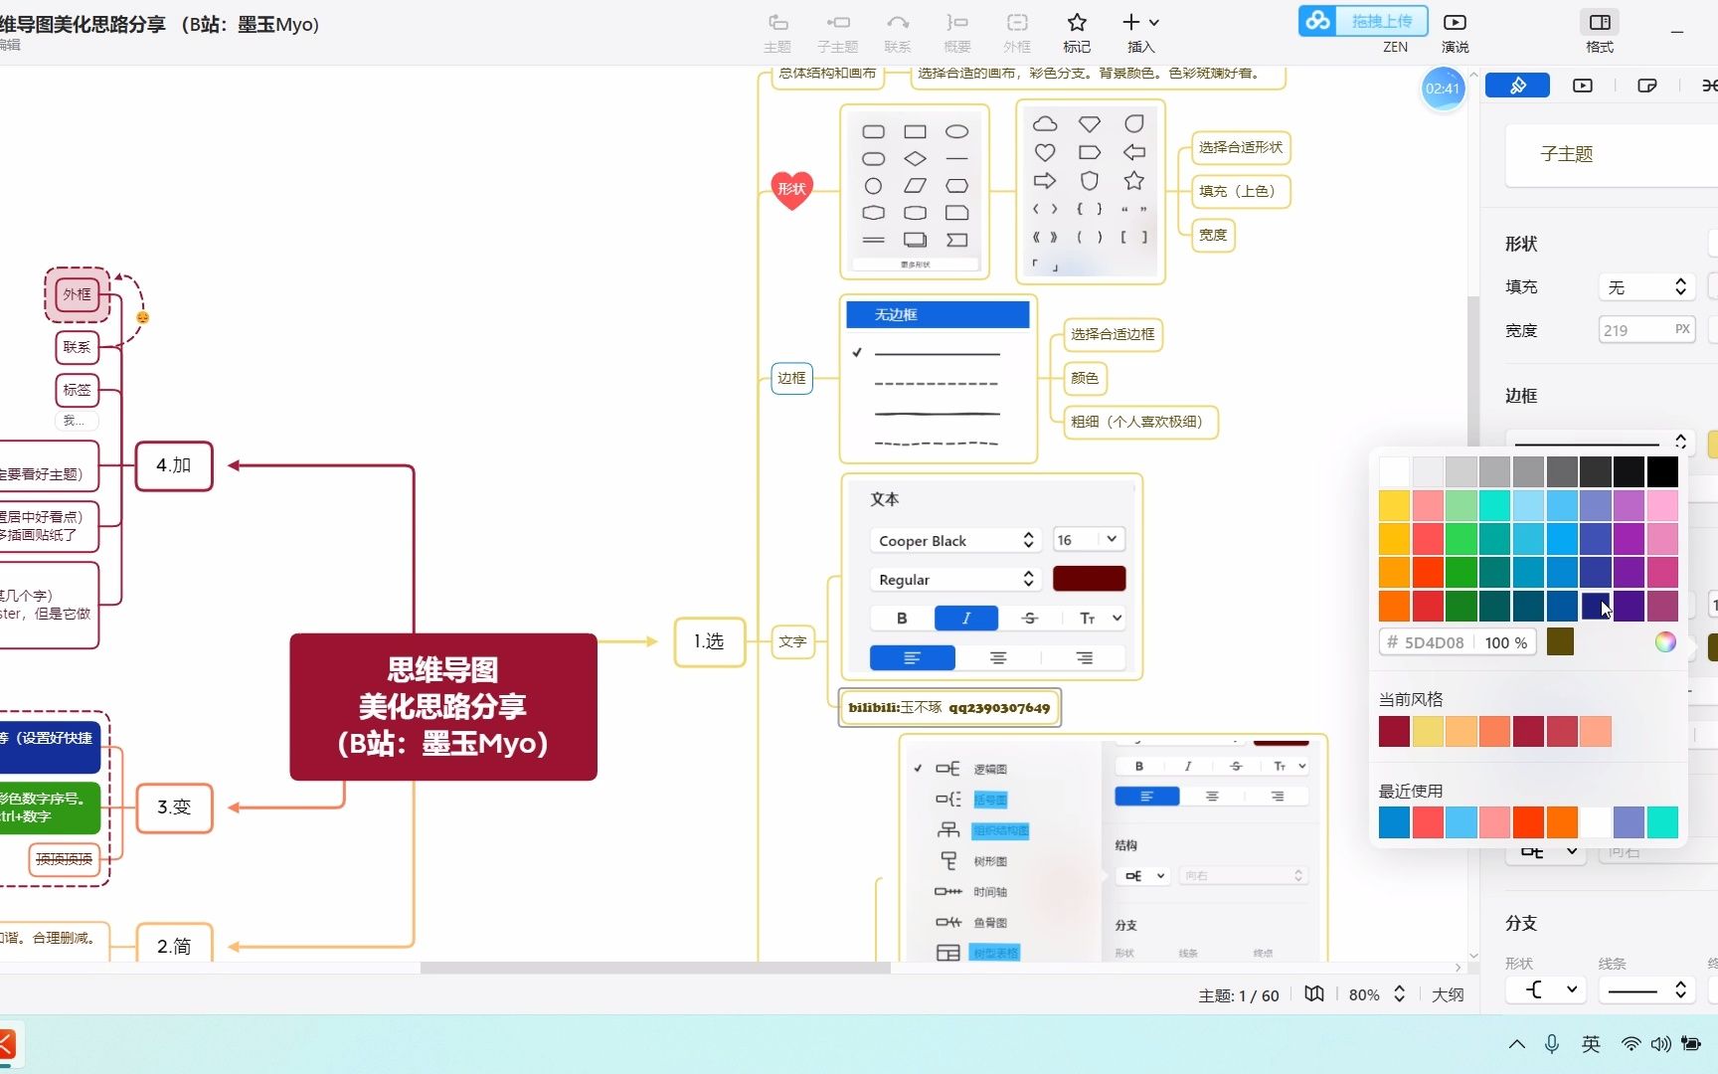Open the font size 16 dropdown

tap(1087, 539)
